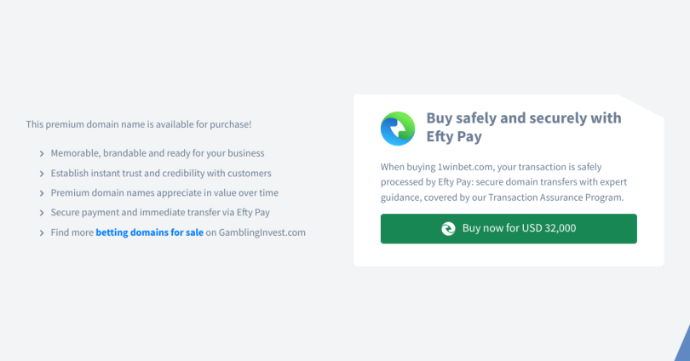The height and width of the screenshot is (361, 690).
Task: Click the chevron beside Find more bullet
Action: coord(42,232)
